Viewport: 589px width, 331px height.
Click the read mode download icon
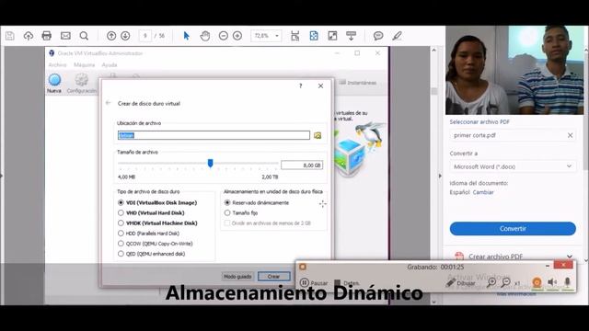352,36
